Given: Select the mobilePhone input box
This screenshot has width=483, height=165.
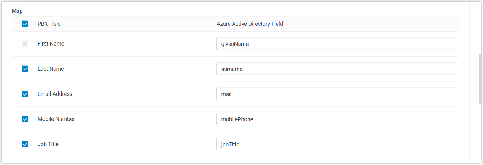Looking at the screenshot, I should click(x=336, y=119).
